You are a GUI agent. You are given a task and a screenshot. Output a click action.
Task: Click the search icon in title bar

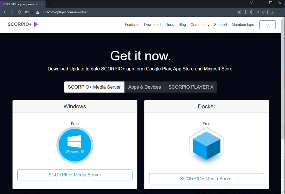click(252, 3)
